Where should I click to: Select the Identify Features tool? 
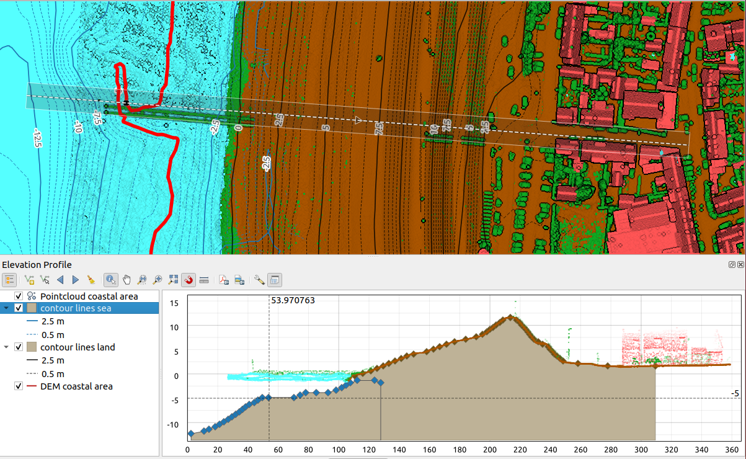click(112, 280)
